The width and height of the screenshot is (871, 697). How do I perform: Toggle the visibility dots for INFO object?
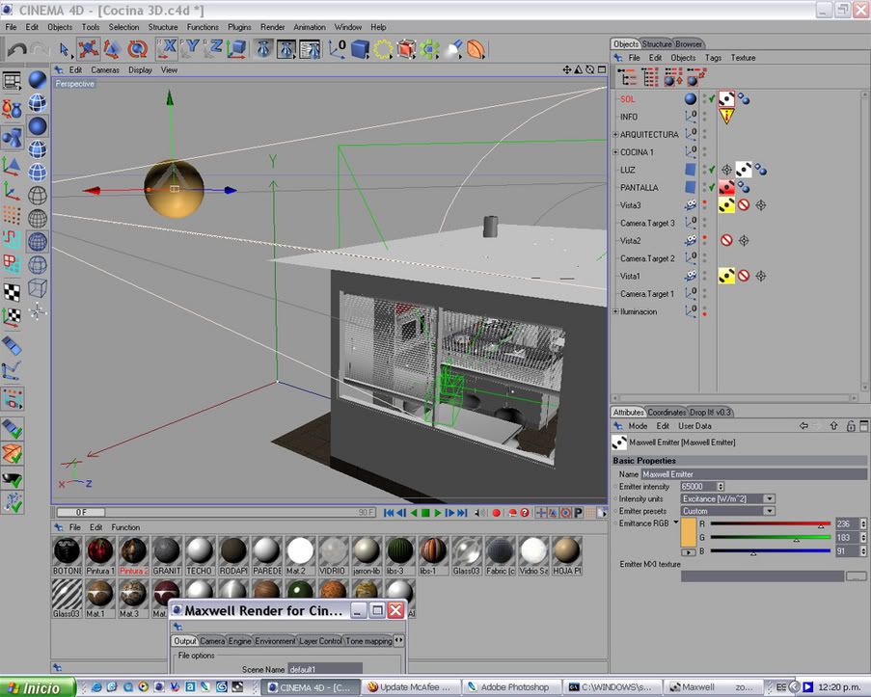pyautogui.click(x=704, y=116)
